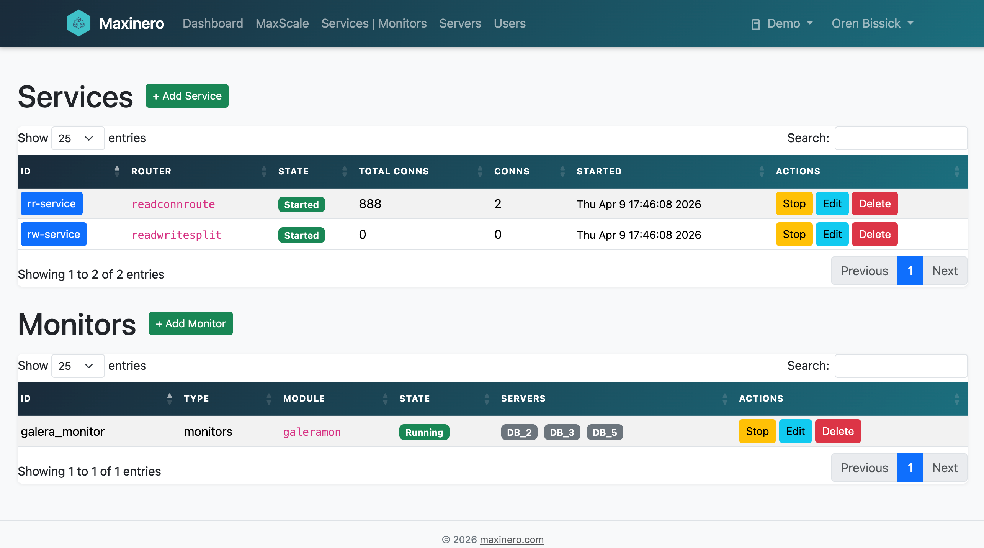Viewport: 984px width, 548px height.
Task: Sort monitors by Servers column arrows
Action: 725,399
